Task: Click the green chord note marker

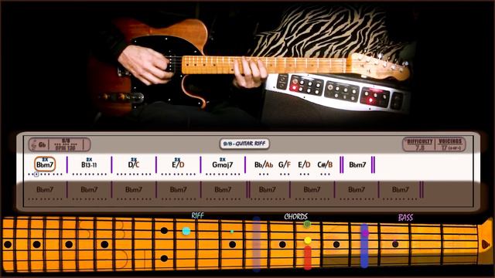Action: pyautogui.click(x=307, y=225)
